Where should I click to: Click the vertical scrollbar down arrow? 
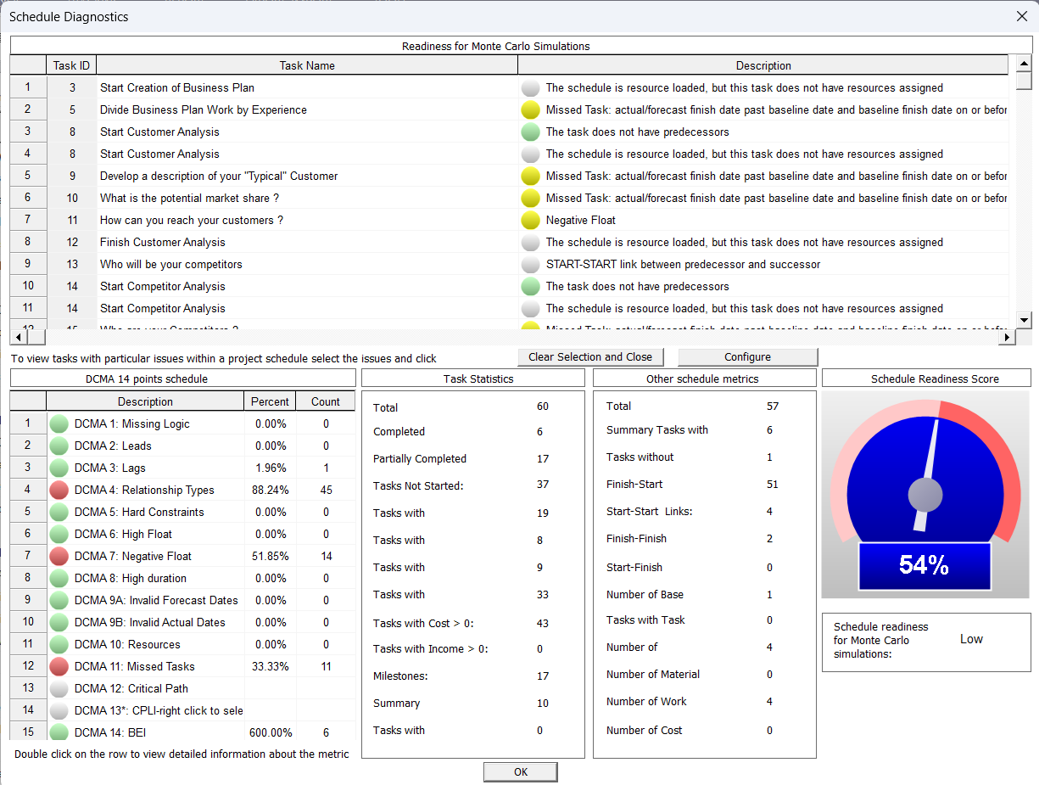[x=1024, y=320]
